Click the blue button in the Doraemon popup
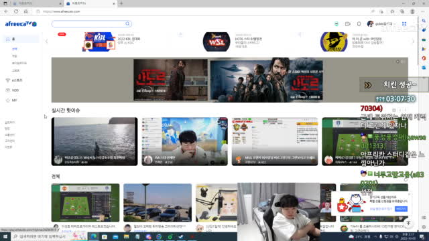 tap(401, 209)
